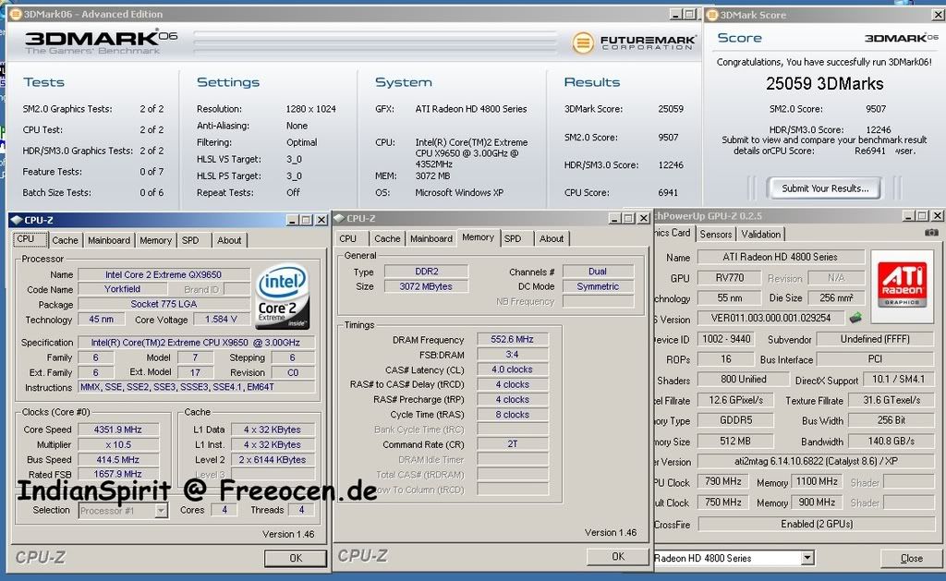Click the Level 2 cache 2 x 6144 KBytes value
Viewport: 946px width, 581px height.
pos(273,460)
